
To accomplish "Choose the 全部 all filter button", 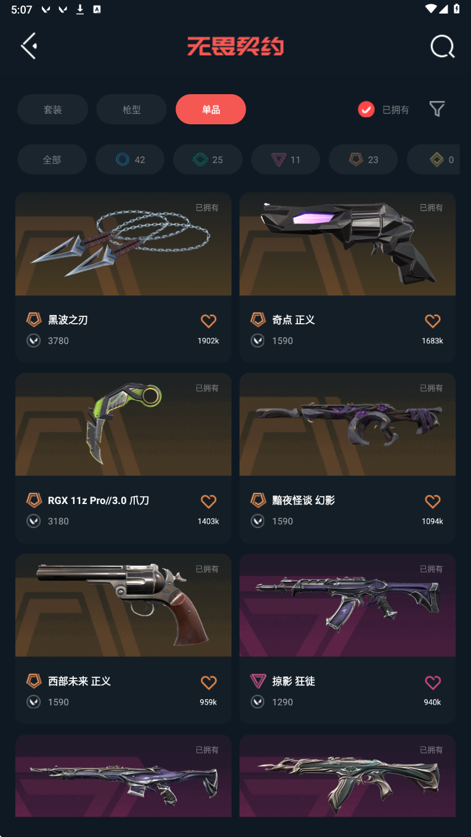I will pyautogui.click(x=52, y=159).
